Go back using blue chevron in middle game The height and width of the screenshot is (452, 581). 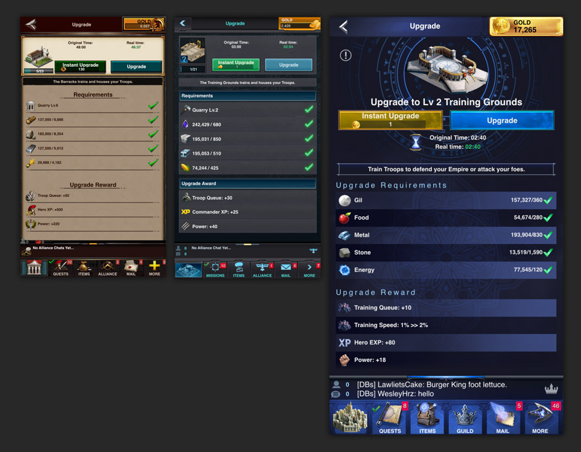pyautogui.click(x=183, y=23)
